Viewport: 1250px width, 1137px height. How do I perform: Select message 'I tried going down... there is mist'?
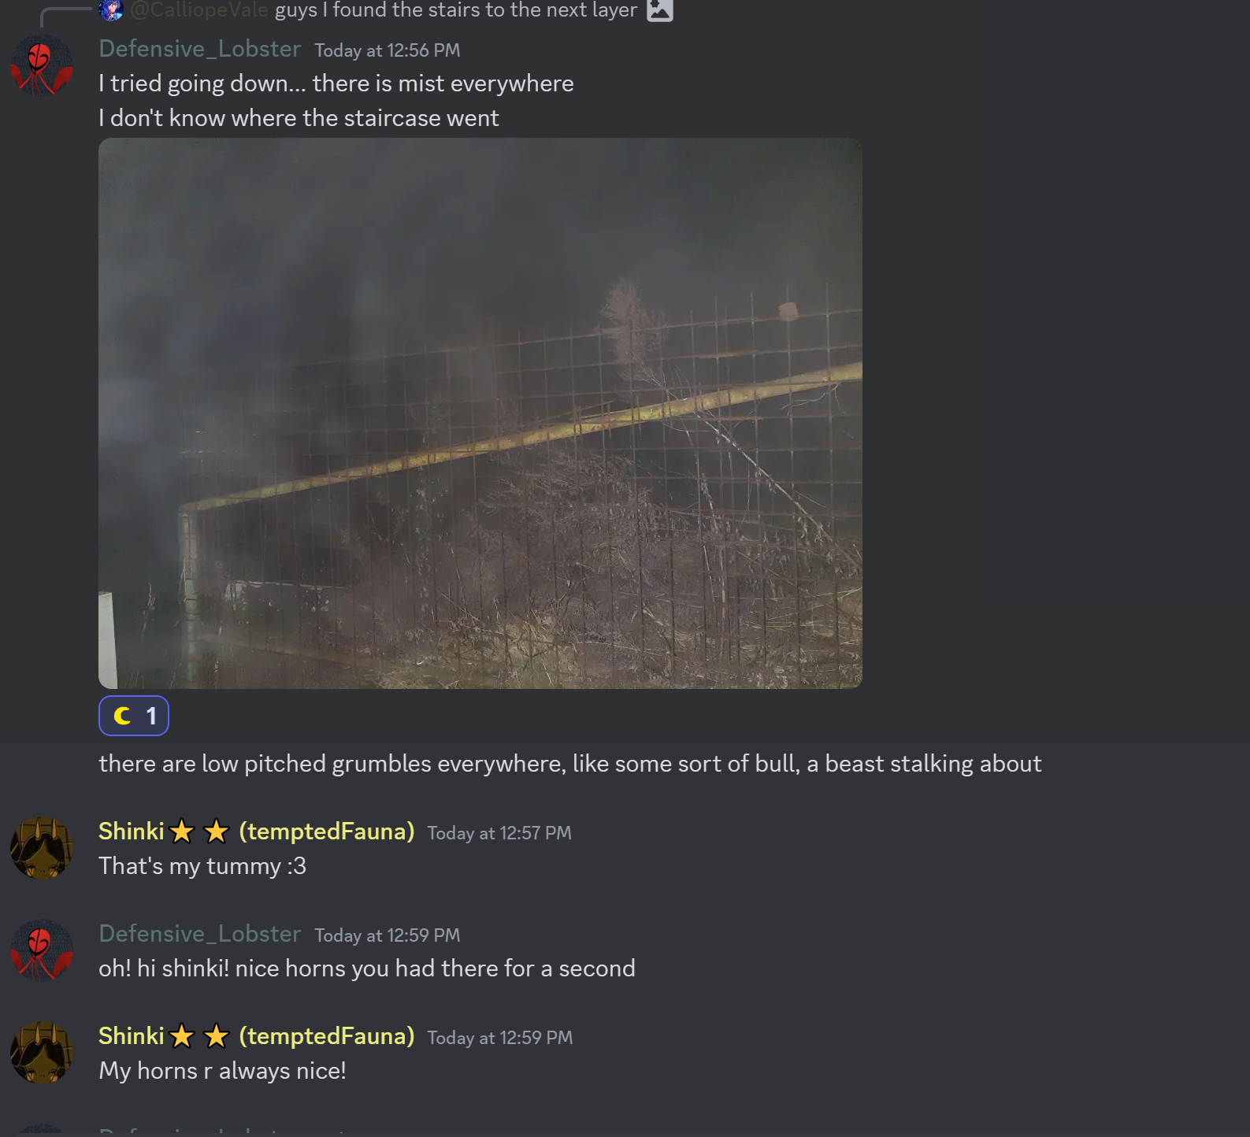pos(336,83)
